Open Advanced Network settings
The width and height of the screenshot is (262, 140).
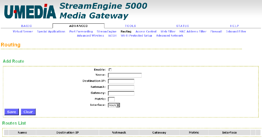pos(170,36)
